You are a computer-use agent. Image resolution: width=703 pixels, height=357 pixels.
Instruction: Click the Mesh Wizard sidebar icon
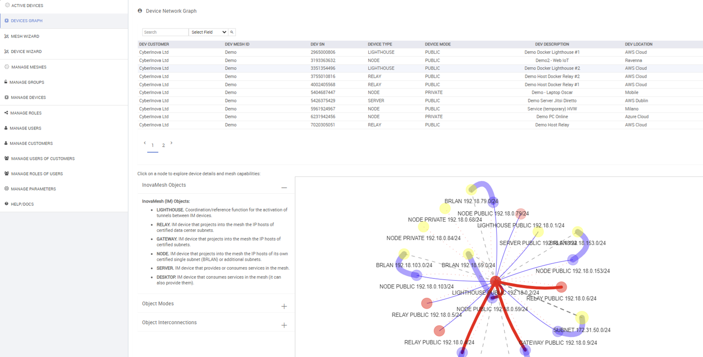[6, 36]
